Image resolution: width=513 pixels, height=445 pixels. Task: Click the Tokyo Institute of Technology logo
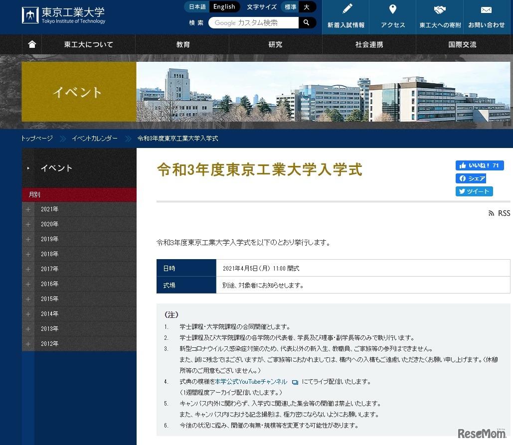point(64,15)
